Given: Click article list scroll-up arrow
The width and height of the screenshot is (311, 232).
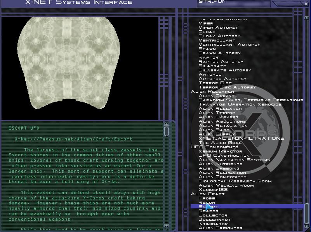Looking at the screenshot, I should 307,18.
